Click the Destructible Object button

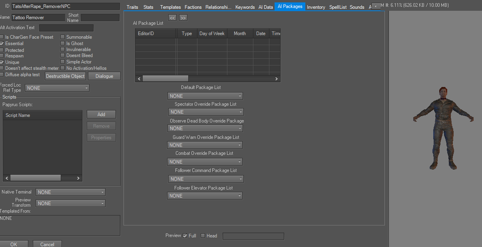click(x=65, y=76)
